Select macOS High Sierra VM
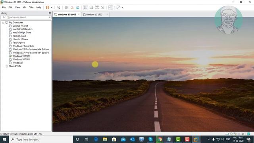This screenshot has width=254, height=143. point(22,33)
